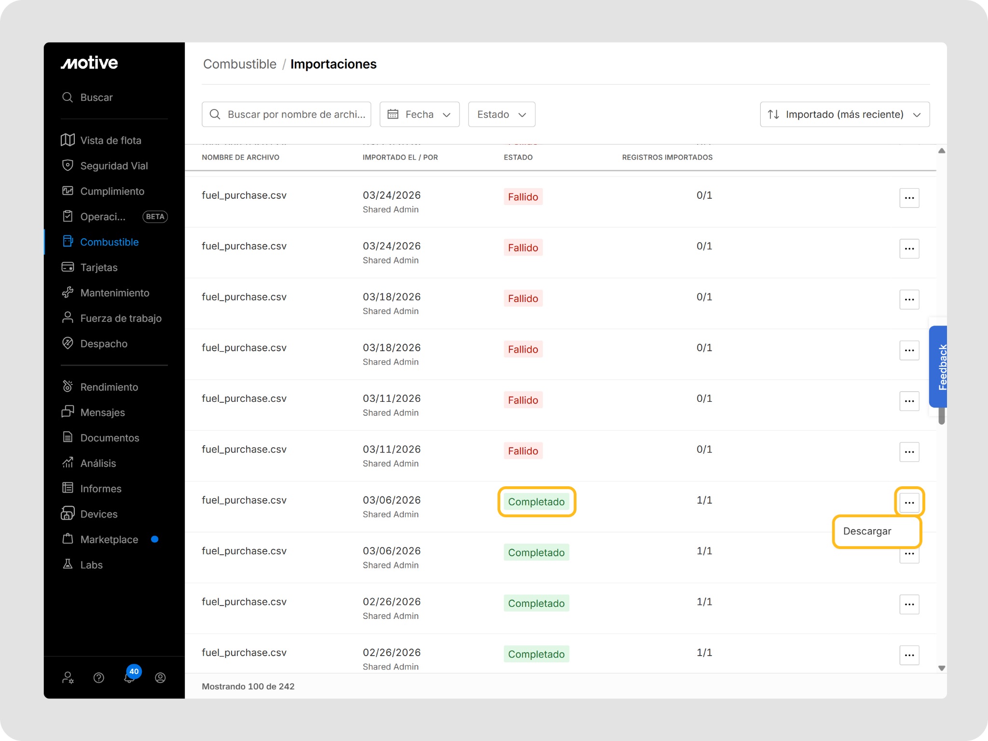Click the Importaciones page title

(x=333, y=64)
